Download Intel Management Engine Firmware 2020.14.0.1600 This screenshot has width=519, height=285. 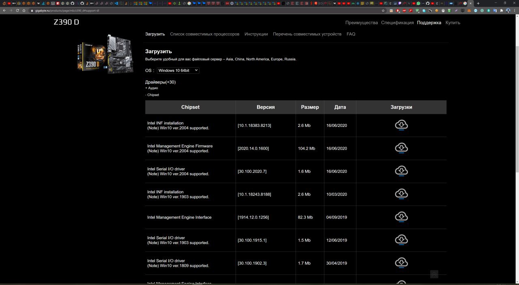(401, 148)
